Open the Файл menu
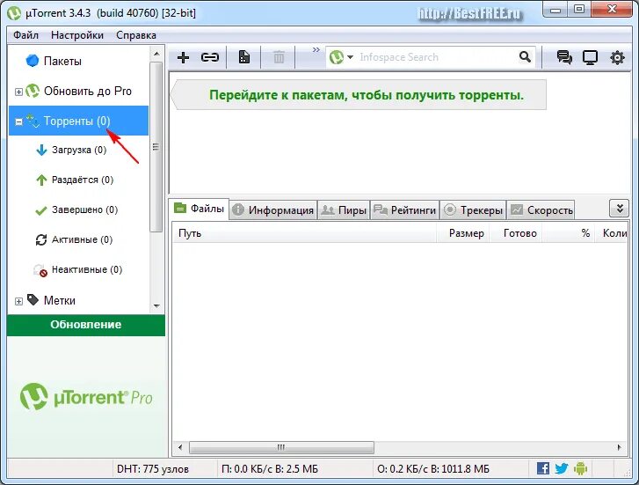The image size is (639, 485). coord(25,35)
